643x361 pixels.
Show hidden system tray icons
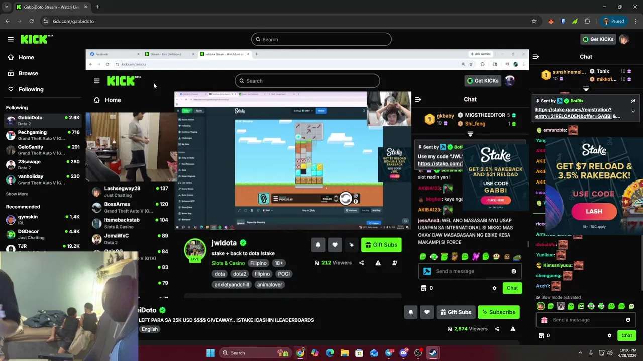(x=579, y=353)
